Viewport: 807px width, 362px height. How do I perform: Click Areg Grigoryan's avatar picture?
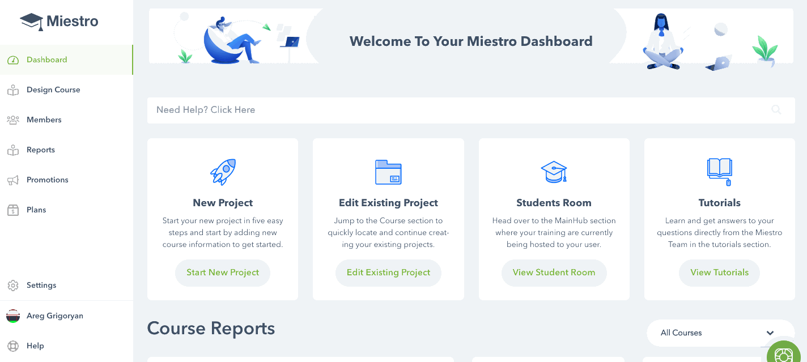13,316
